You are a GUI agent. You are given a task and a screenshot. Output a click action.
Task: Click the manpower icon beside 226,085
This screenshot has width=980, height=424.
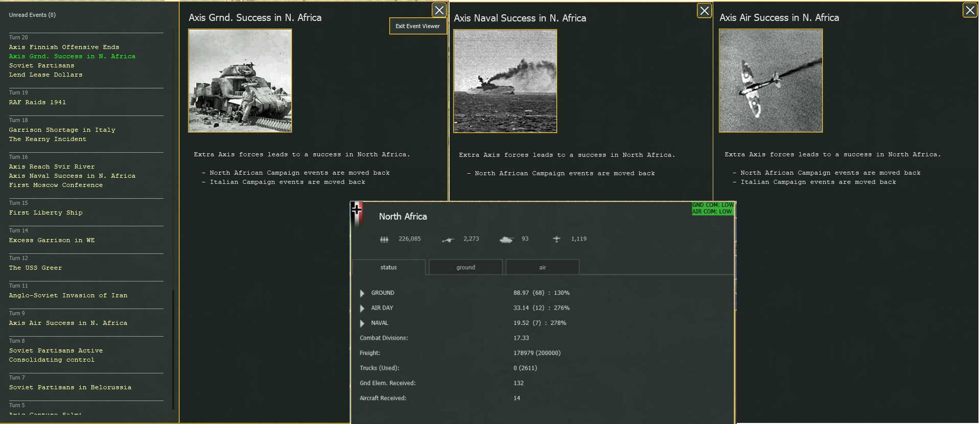(x=384, y=239)
